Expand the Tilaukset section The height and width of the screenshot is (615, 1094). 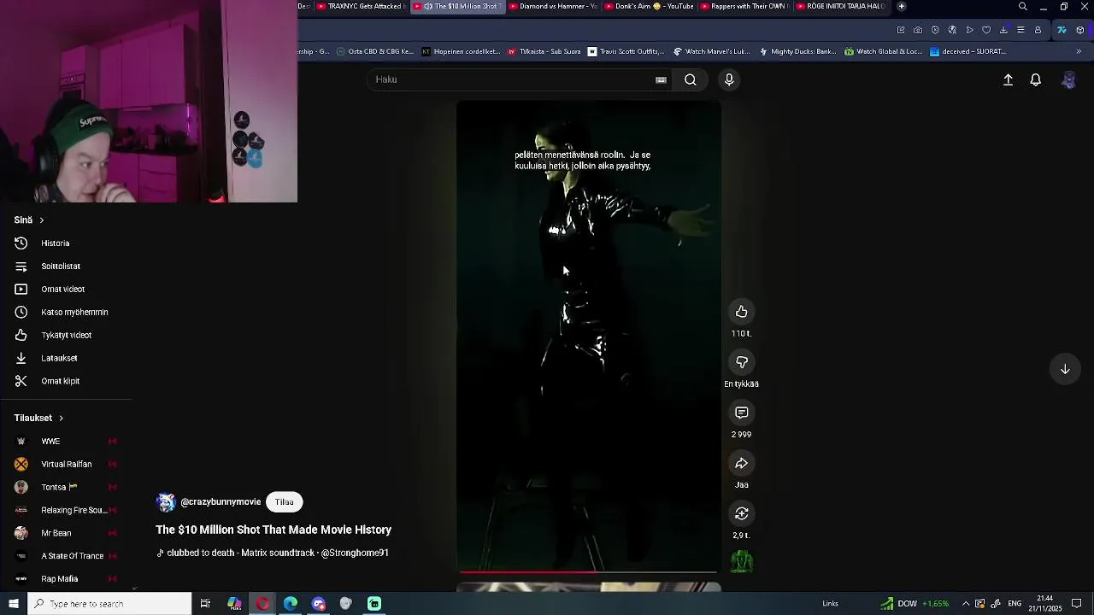point(38,418)
